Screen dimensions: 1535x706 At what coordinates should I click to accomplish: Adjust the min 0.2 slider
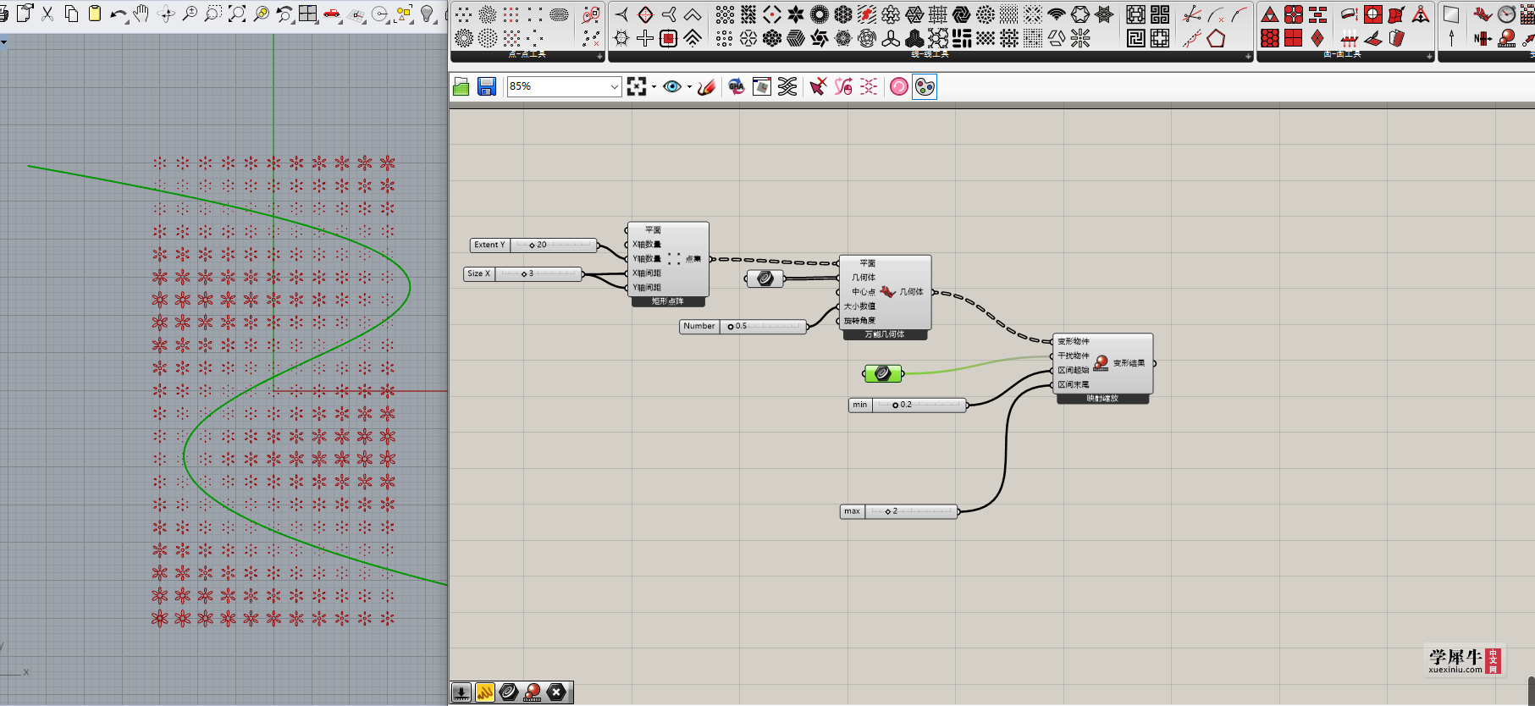pyautogui.click(x=908, y=405)
